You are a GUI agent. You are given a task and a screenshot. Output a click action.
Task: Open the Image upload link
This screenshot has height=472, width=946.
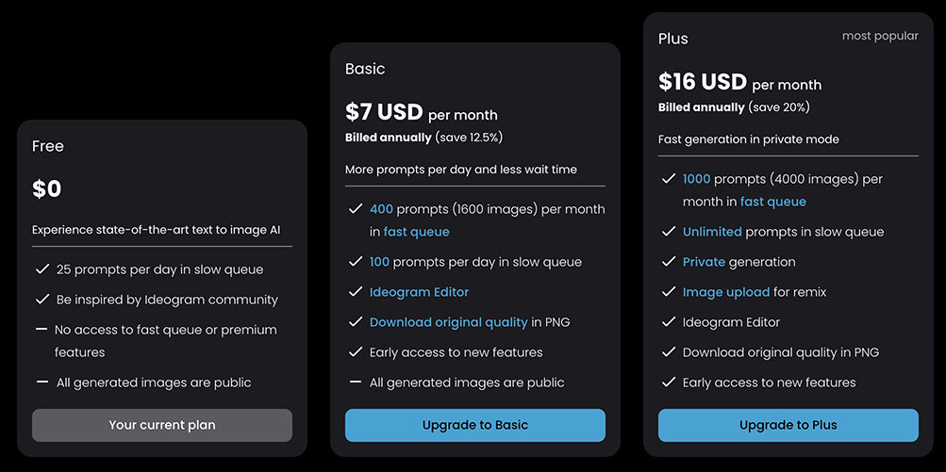tap(726, 292)
